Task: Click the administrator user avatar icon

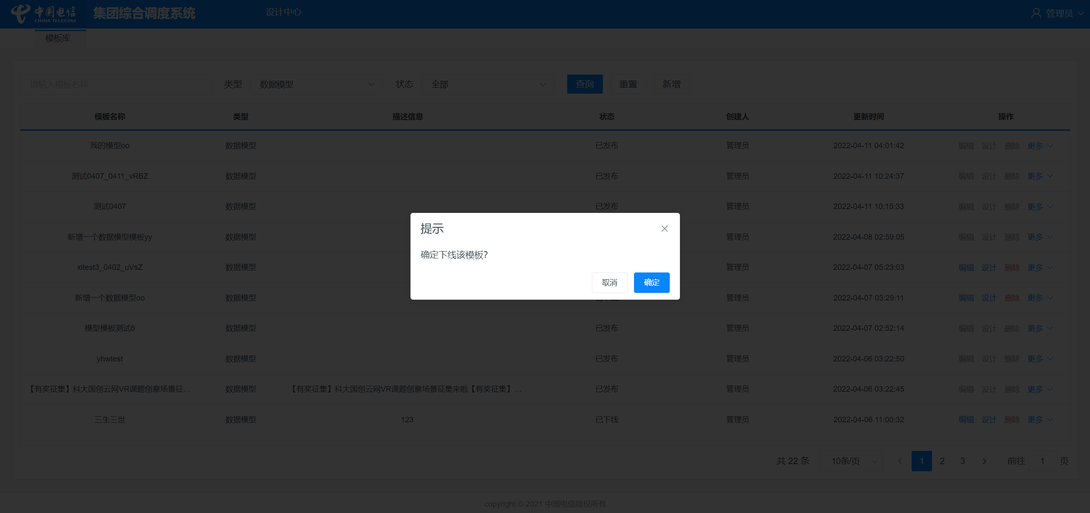Action: point(1036,14)
